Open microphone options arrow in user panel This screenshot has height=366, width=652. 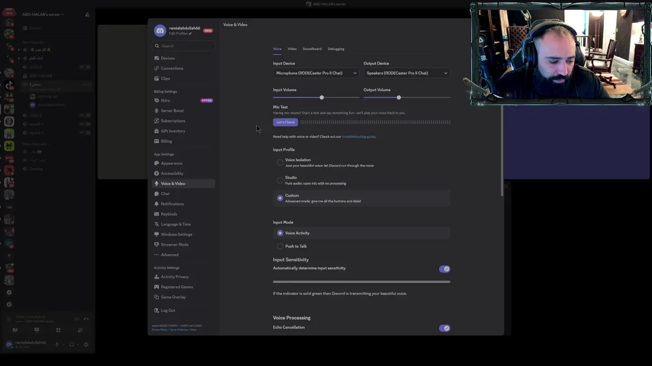tap(63, 344)
